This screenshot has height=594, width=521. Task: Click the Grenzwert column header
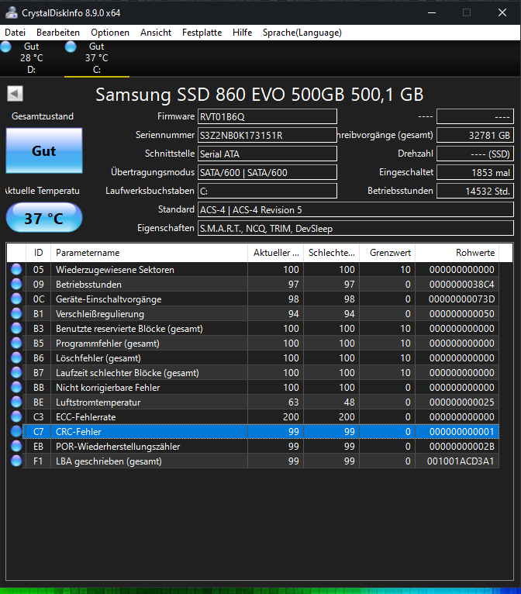pyautogui.click(x=388, y=253)
